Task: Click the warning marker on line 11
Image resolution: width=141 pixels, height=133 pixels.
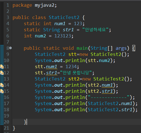Action: pos(2,67)
